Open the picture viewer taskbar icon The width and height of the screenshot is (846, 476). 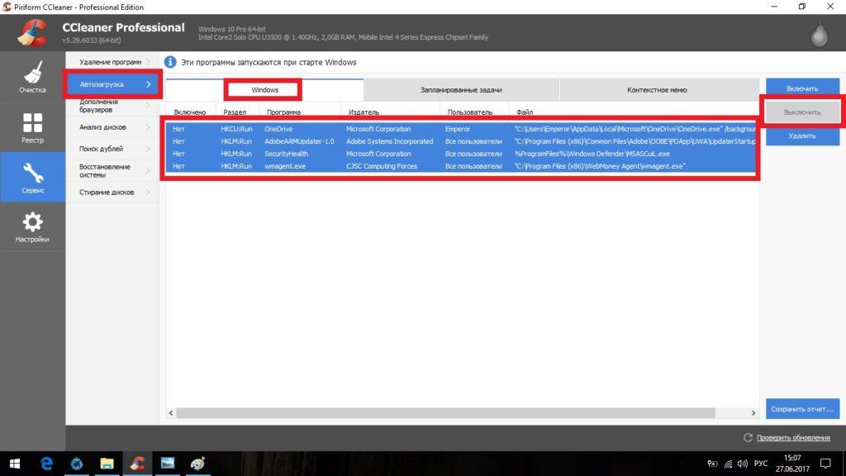coord(168,464)
